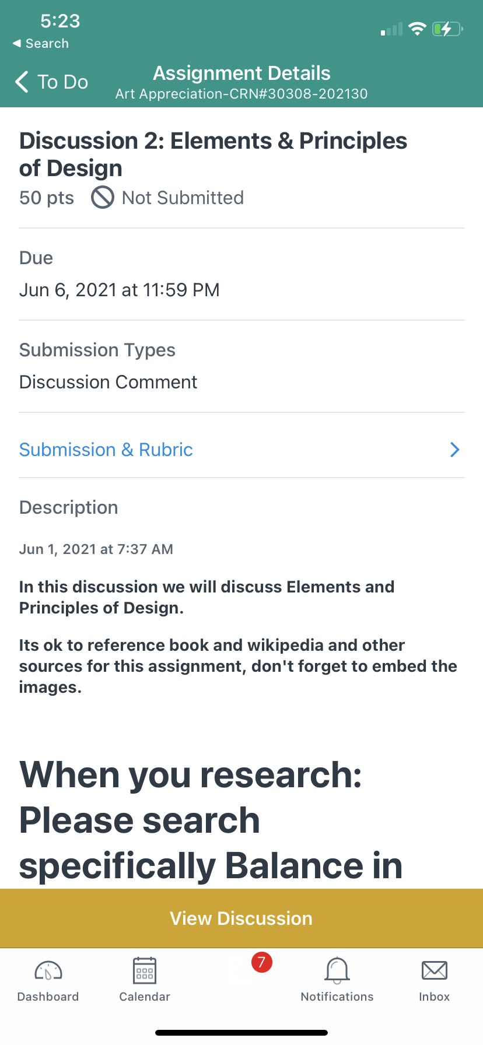Tap the back chevron next to To Do
This screenshot has height=1045, width=483.
pyautogui.click(x=22, y=82)
